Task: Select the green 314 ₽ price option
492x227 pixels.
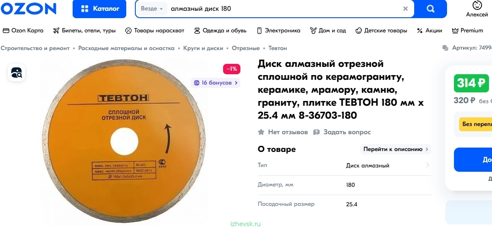Action: pos(471,83)
